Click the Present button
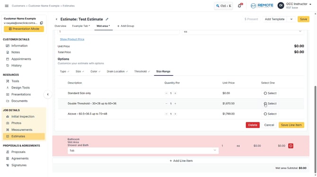 tap(251, 19)
